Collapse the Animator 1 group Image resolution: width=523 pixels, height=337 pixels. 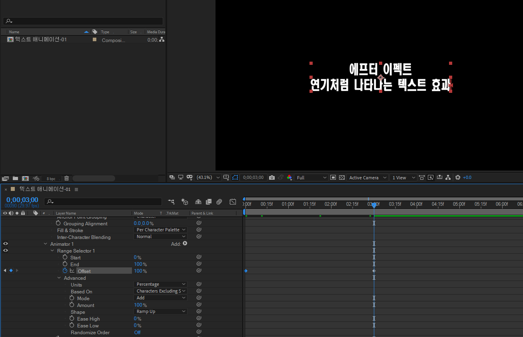[46, 244]
